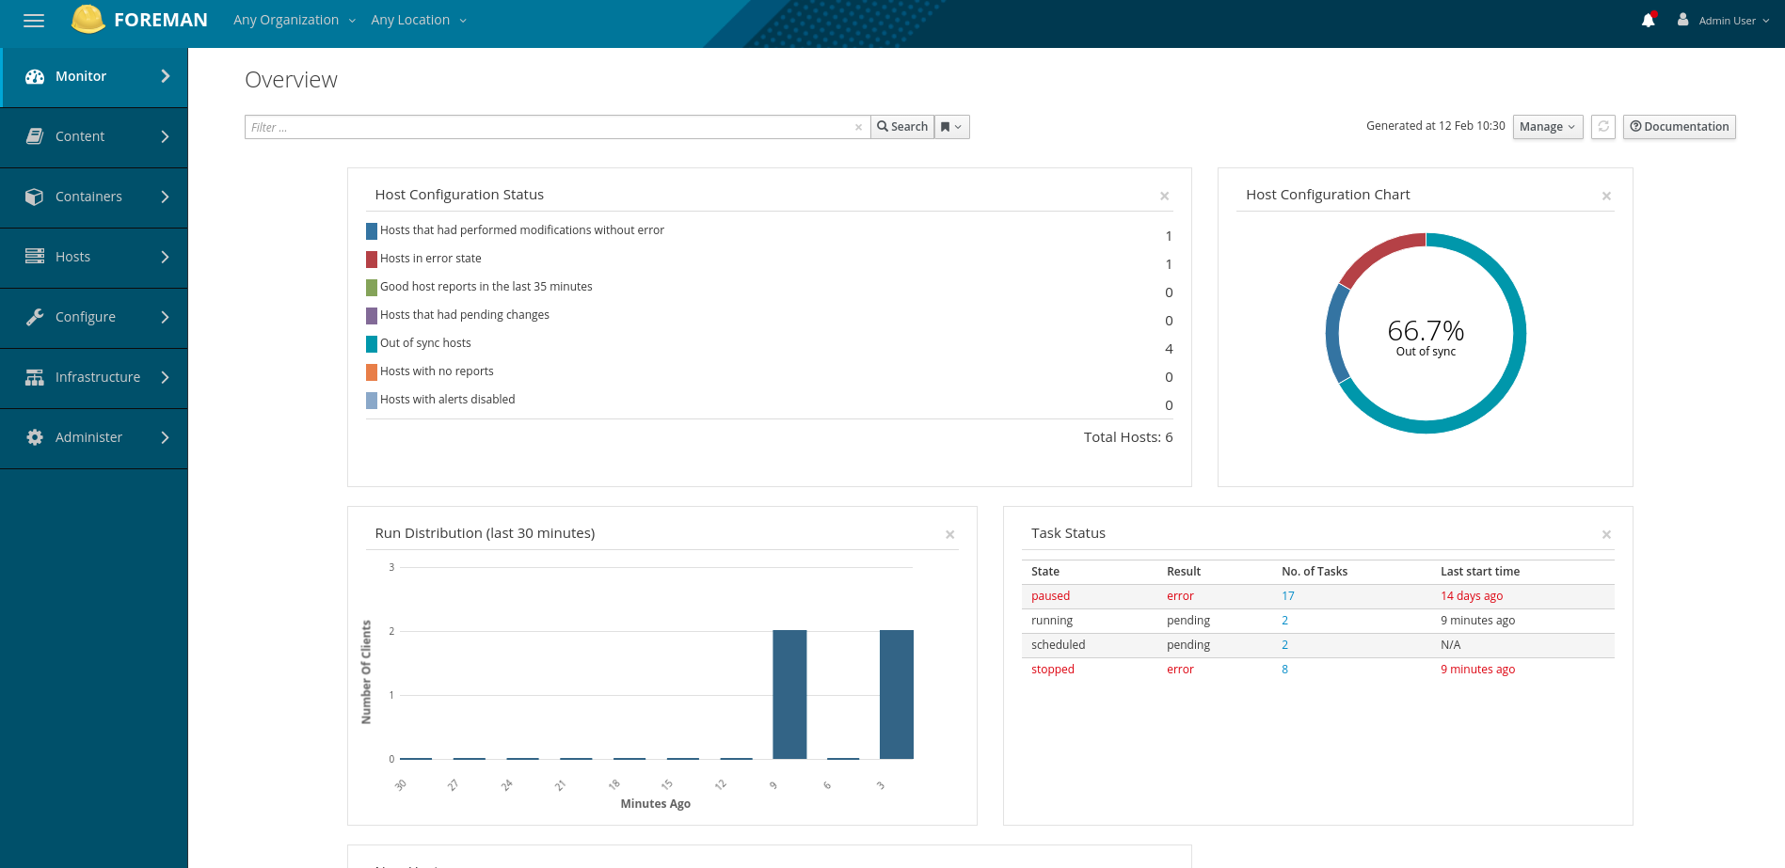Expand the Any Organization dropdown

[x=294, y=21]
